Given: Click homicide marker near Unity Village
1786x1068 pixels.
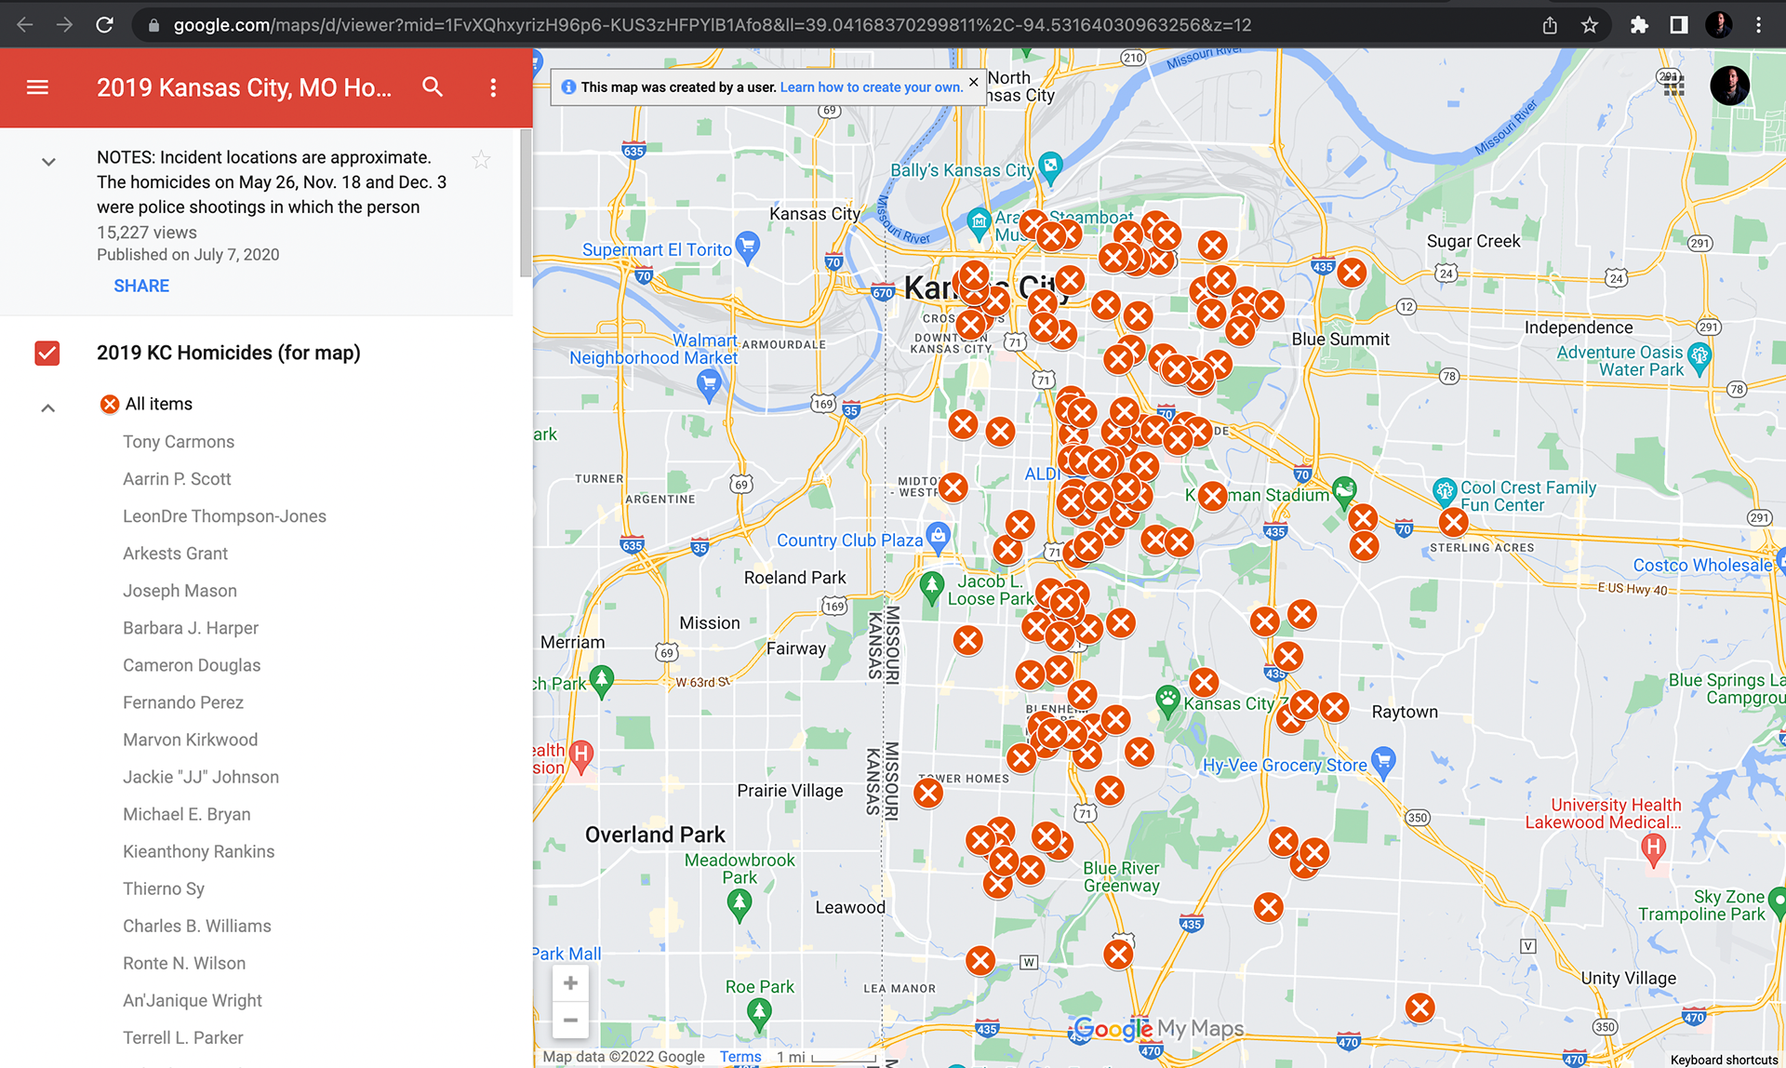Looking at the screenshot, I should coord(1419,1008).
